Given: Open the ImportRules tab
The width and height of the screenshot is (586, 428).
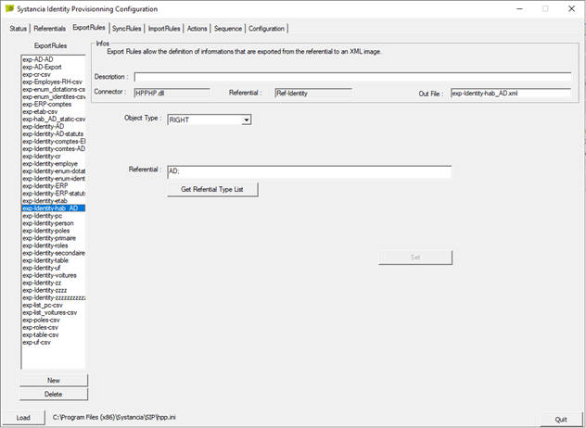Looking at the screenshot, I should [x=164, y=29].
